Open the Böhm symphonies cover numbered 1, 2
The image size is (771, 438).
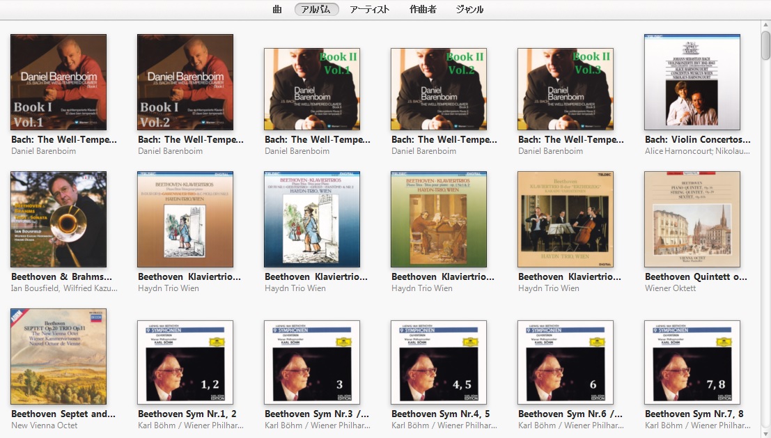click(x=185, y=362)
